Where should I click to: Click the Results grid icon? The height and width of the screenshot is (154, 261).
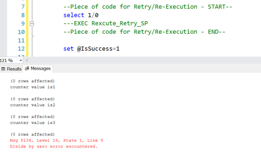(x=3, y=69)
